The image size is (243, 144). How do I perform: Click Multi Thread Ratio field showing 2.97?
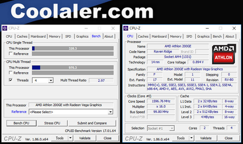coord(101,81)
